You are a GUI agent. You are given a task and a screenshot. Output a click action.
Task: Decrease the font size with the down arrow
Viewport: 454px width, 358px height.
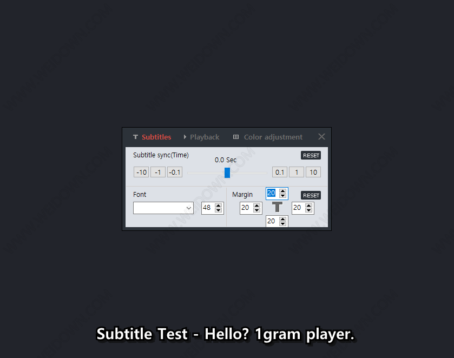[x=219, y=210]
